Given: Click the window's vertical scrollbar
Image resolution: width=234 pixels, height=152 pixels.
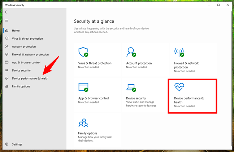Looking at the screenshot, I should click(231, 79).
